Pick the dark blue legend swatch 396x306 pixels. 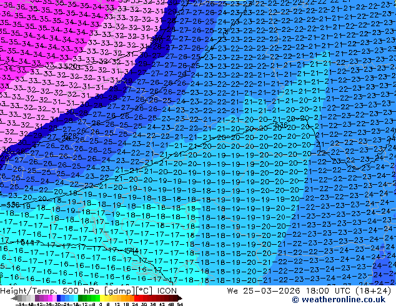[59, 298]
